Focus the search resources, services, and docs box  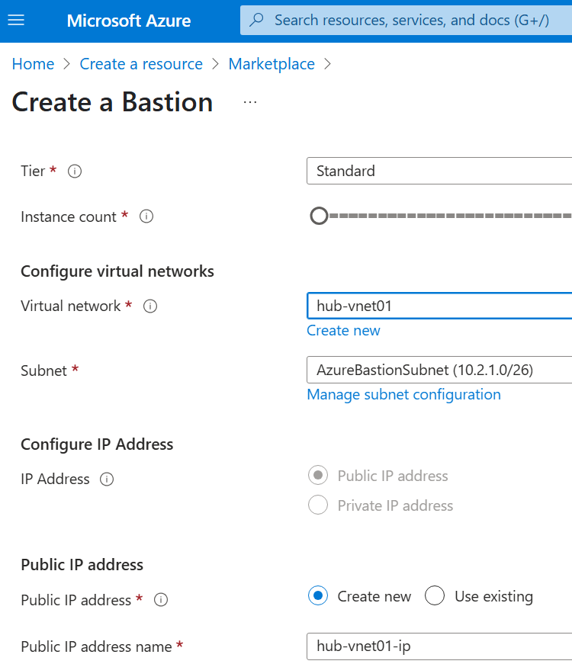(x=406, y=20)
